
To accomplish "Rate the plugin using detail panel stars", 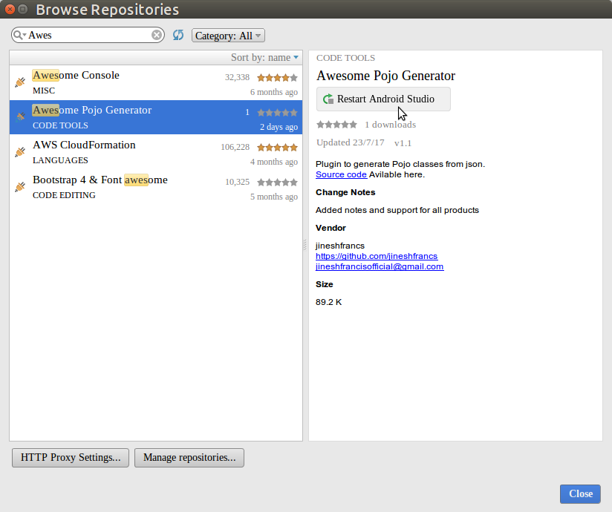I will point(336,125).
